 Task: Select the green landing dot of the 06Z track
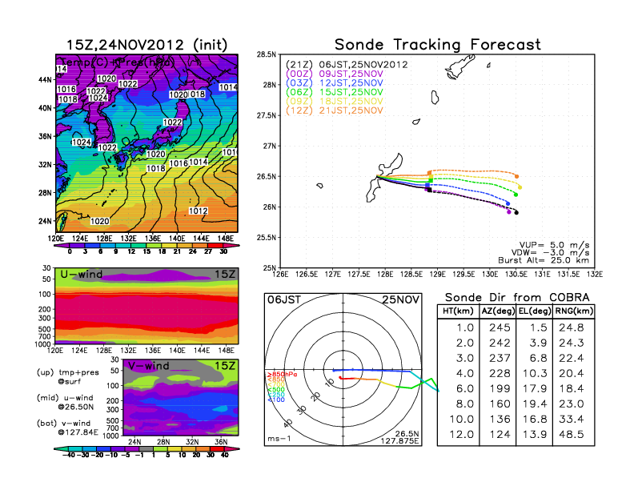(x=516, y=194)
